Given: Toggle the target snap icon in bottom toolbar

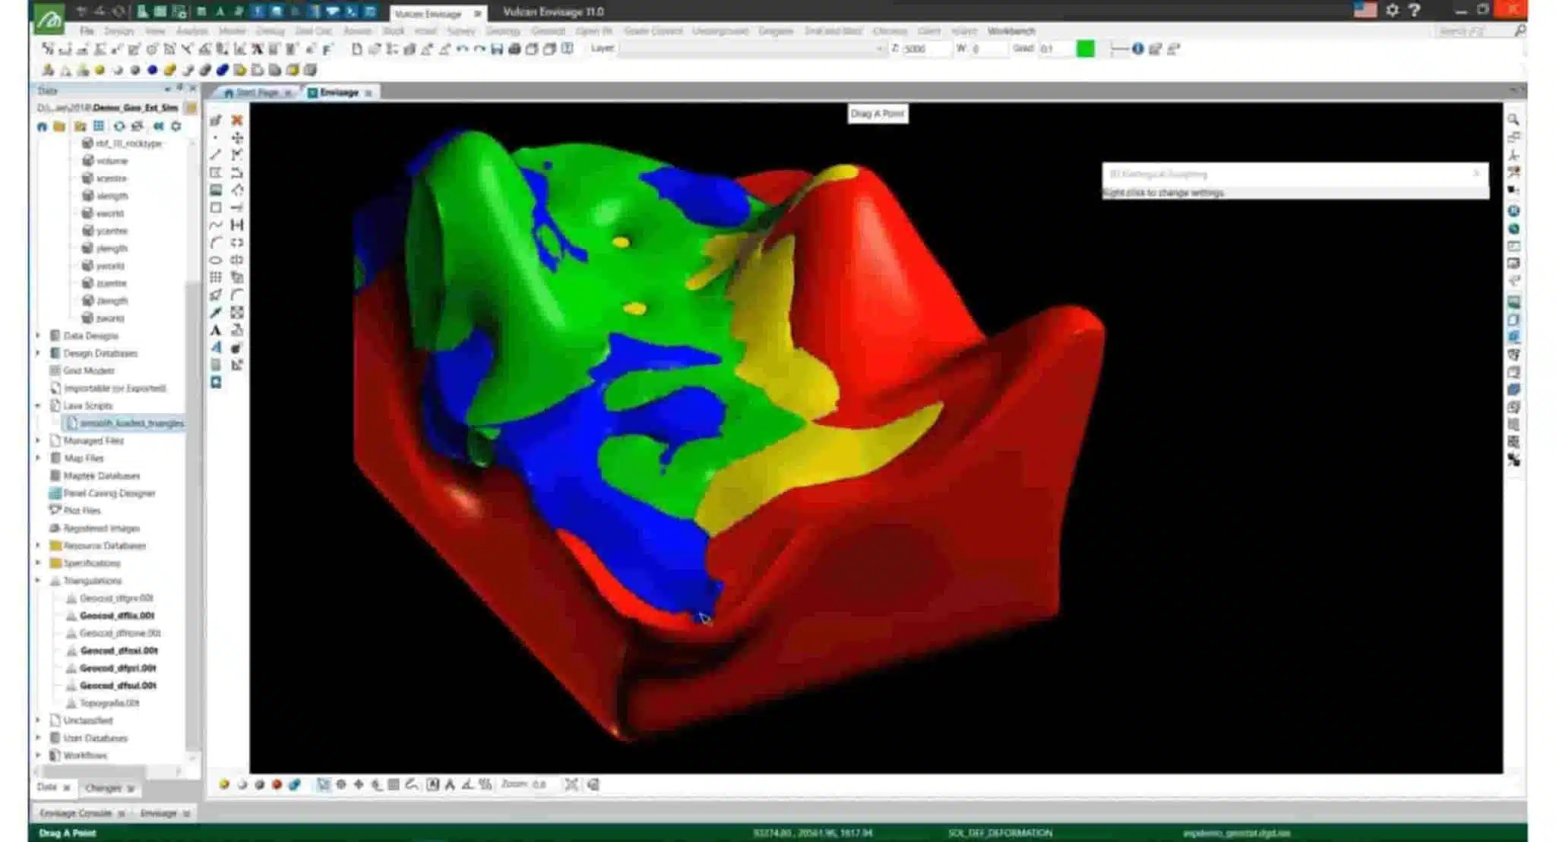Looking at the screenshot, I should pyautogui.click(x=341, y=784).
